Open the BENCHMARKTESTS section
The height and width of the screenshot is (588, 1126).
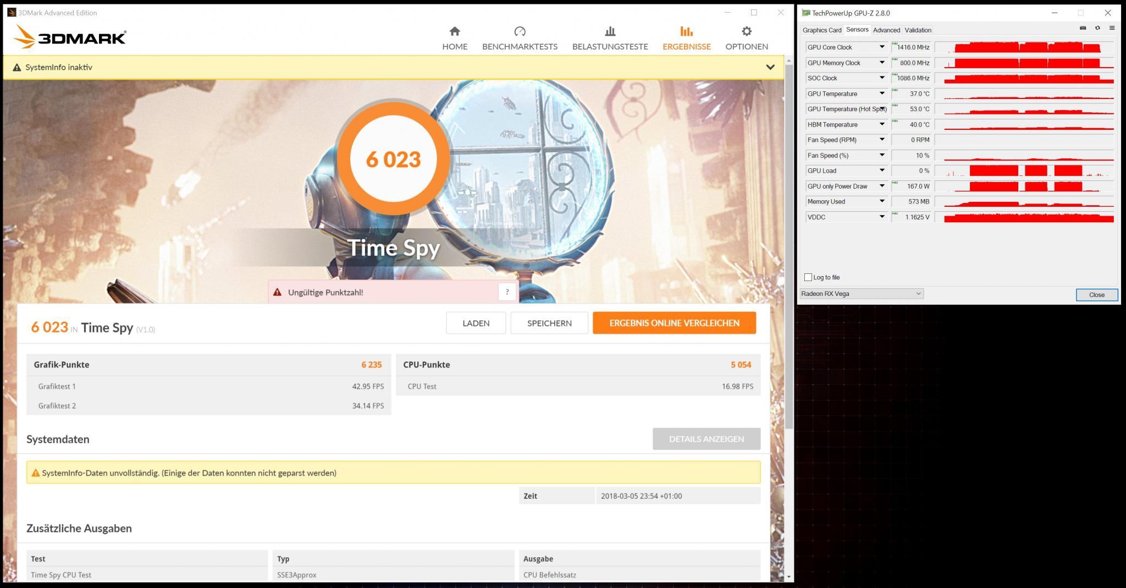[x=520, y=39]
